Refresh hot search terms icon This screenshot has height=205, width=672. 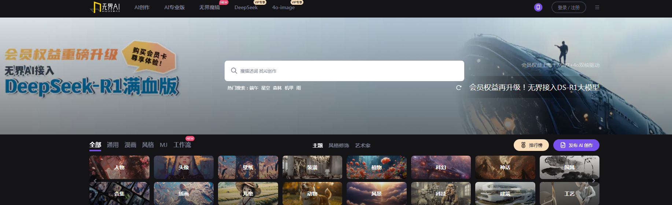tap(458, 88)
